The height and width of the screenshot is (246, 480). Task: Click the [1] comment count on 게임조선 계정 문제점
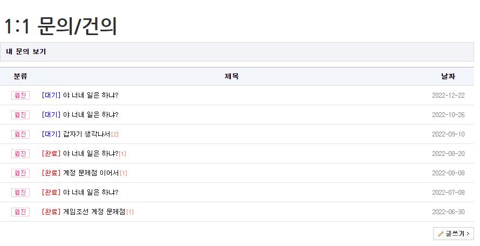129,212
